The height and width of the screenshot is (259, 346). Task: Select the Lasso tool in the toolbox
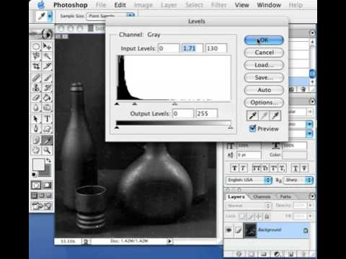[x=36, y=56]
